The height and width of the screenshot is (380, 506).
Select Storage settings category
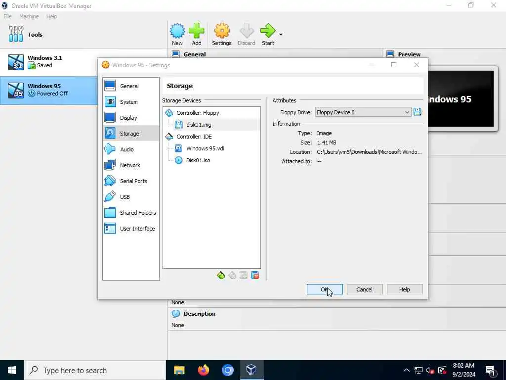[x=130, y=134]
